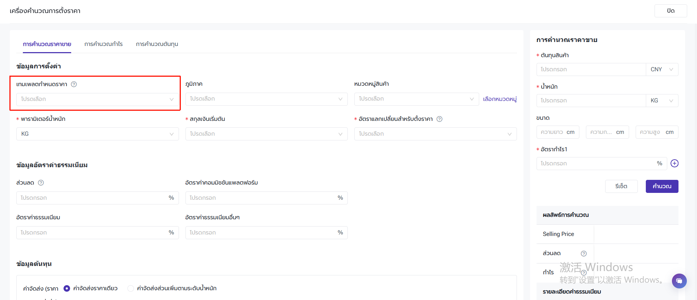
Task: Click help icon beside อัตราแลกเปลี่ยนสำหรับตั้งราคา
Action: (x=439, y=119)
